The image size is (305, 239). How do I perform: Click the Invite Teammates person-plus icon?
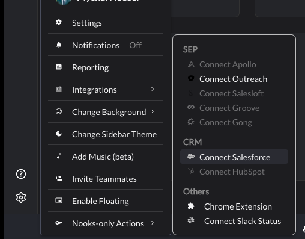pos(59,178)
